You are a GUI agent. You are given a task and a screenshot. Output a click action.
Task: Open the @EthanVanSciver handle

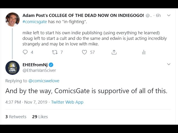pos(39,70)
